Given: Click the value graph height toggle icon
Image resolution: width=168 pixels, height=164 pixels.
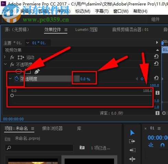Looking at the screenshot, I should (x=157, y=93).
